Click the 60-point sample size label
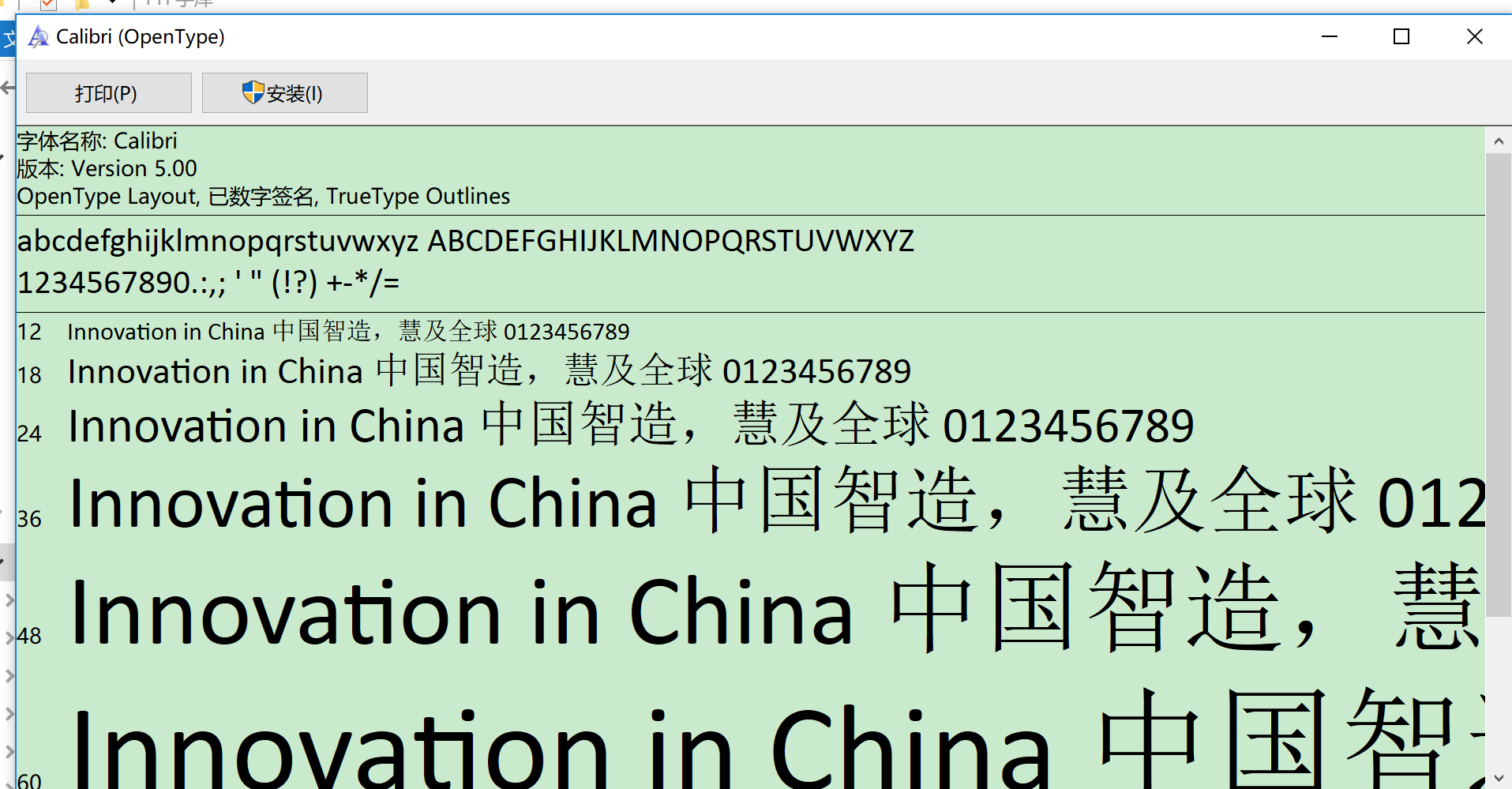The width and height of the screenshot is (1512, 789). pos(29,780)
